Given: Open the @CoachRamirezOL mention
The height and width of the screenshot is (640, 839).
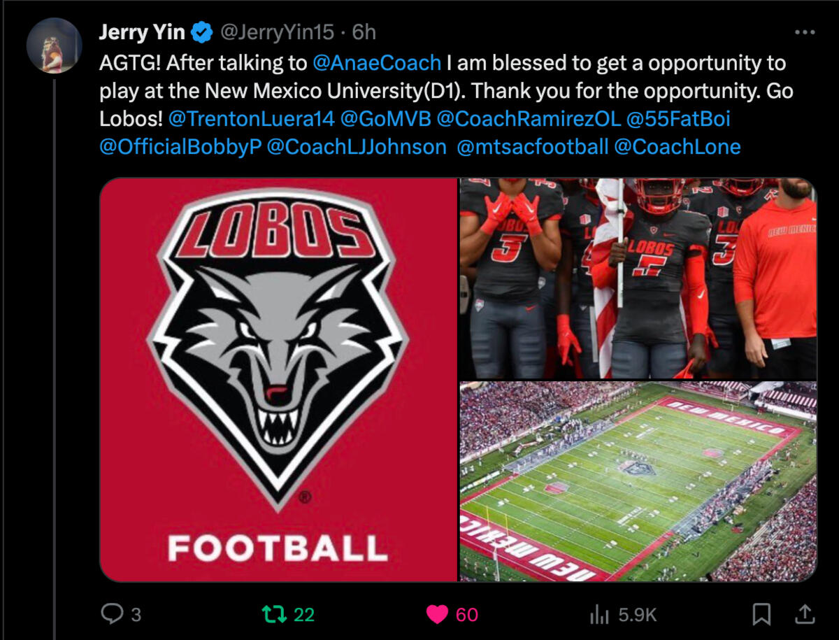Looking at the screenshot, I should (x=529, y=119).
